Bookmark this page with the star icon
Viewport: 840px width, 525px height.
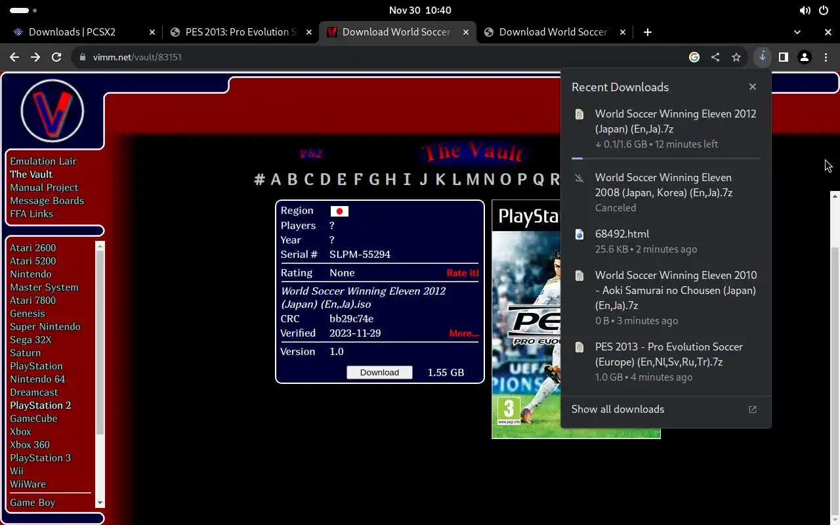pyautogui.click(x=736, y=57)
